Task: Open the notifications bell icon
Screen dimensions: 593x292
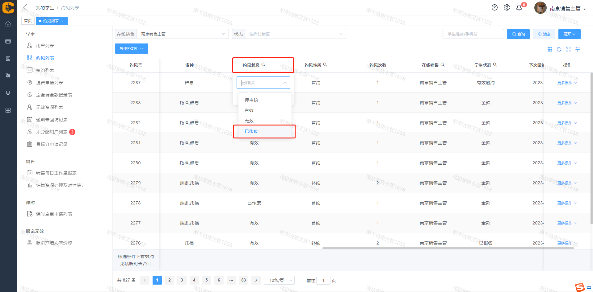Action: [519, 8]
